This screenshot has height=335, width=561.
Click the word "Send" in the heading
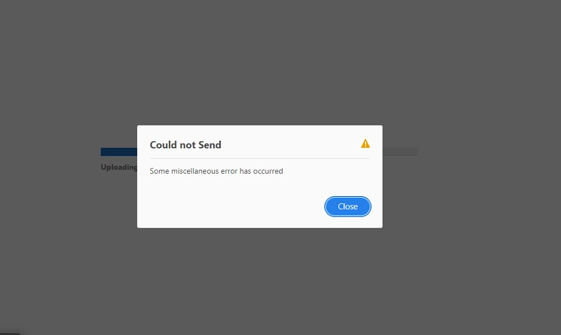click(x=210, y=145)
